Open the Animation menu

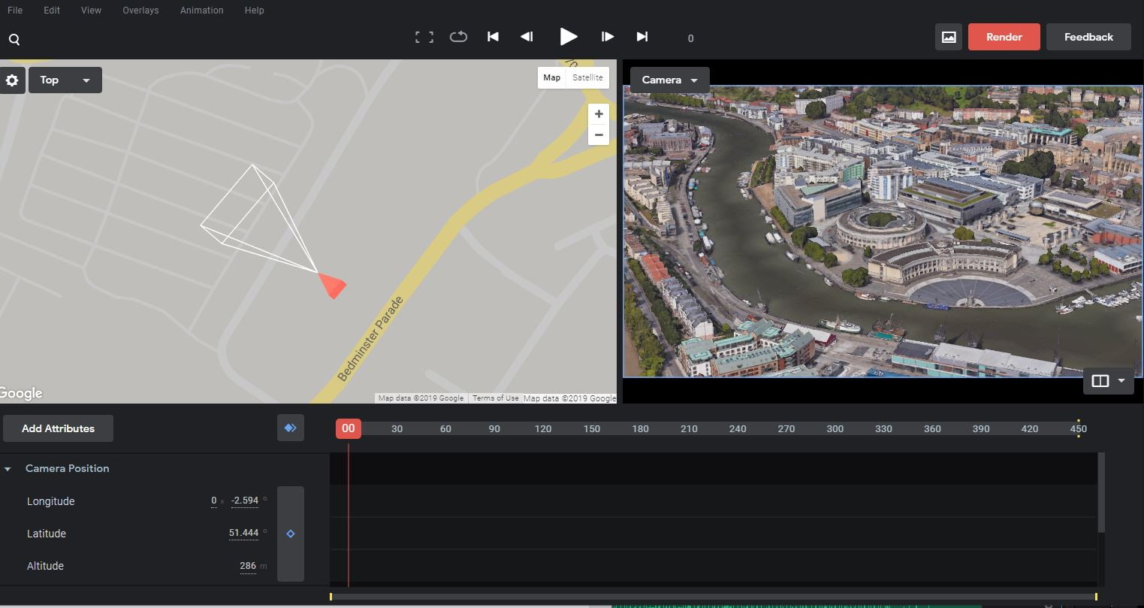point(201,11)
